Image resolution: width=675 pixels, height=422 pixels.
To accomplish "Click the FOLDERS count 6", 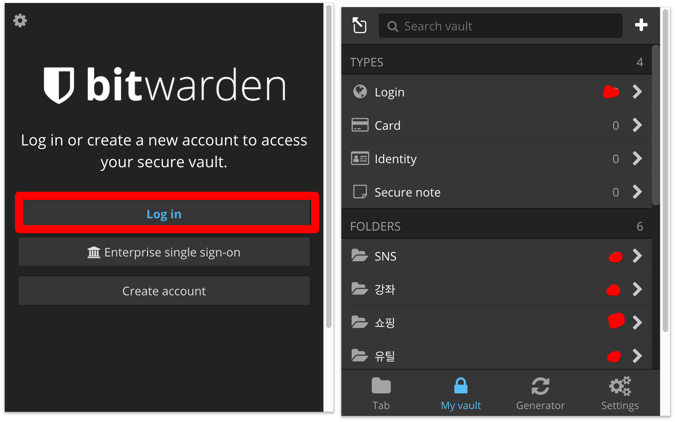I will (x=640, y=226).
